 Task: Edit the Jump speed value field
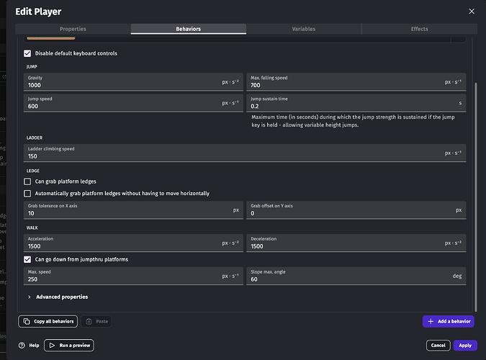pyautogui.click(x=122, y=106)
